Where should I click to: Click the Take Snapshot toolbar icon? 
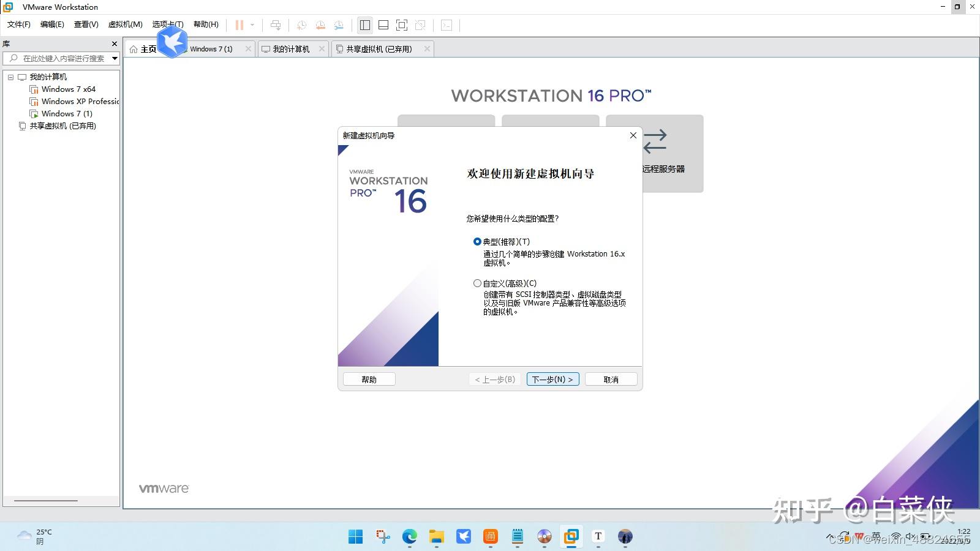click(301, 25)
